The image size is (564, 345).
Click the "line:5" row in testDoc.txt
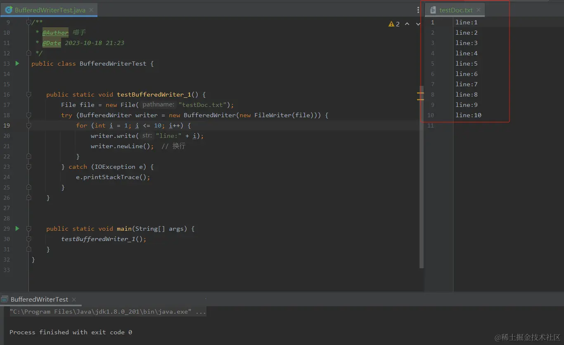pyautogui.click(x=467, y=64)
